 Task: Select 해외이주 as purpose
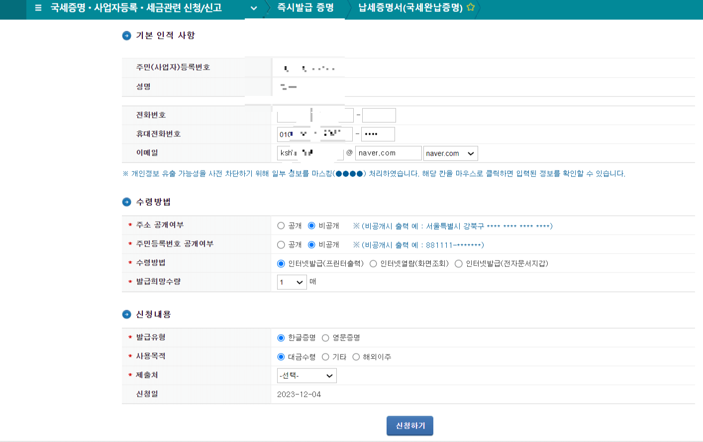(x=356, y=356)
